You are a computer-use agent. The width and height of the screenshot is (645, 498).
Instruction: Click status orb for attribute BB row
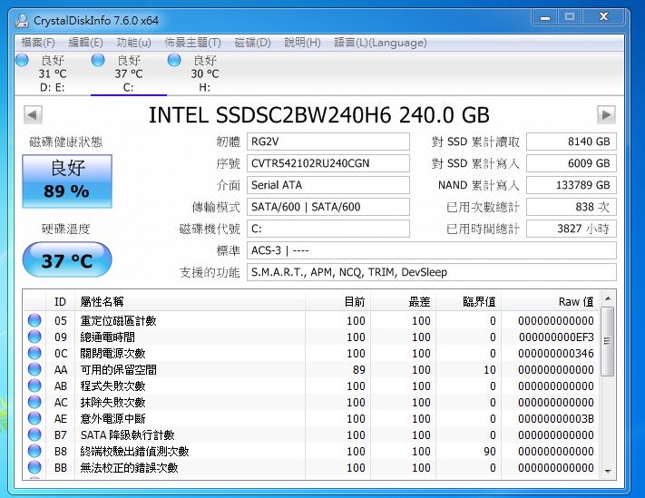tap(34, 467)
